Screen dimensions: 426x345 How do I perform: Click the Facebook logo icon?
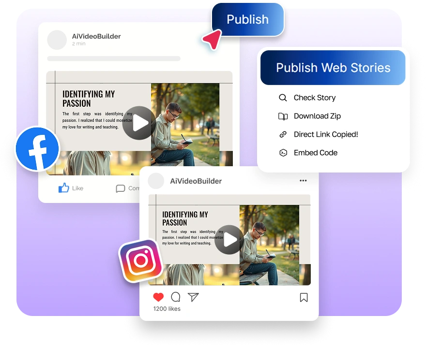pyautogui.click(x=37, y=149)
